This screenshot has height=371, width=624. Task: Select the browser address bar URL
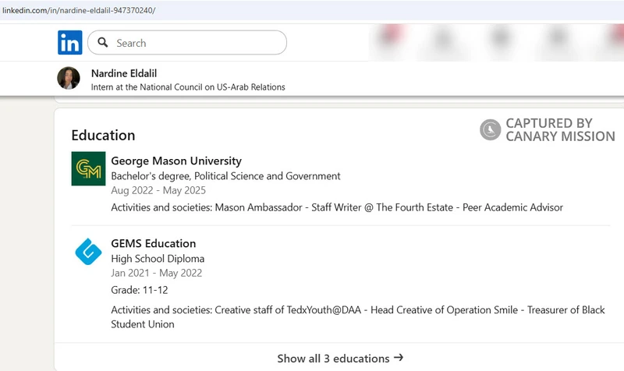[79, 10]
